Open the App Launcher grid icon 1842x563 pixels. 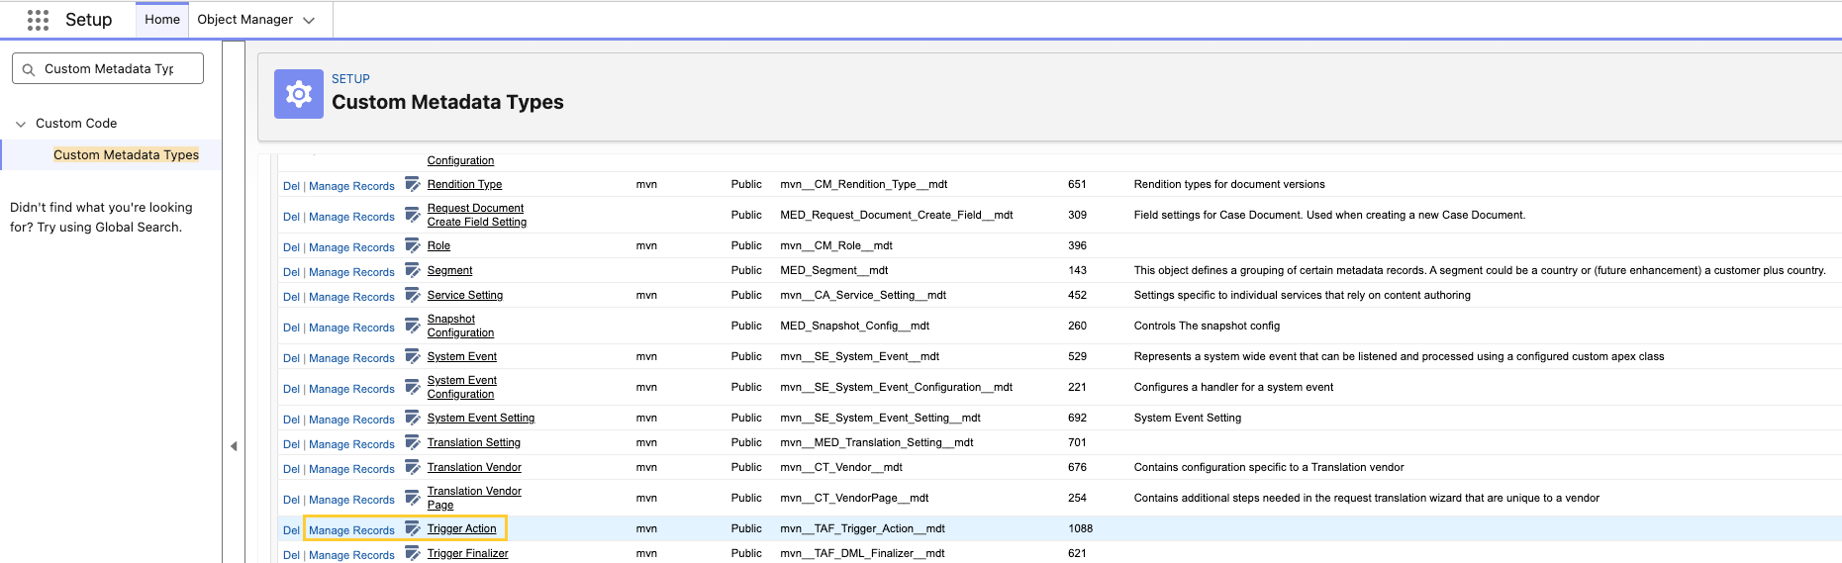(38, 20)
